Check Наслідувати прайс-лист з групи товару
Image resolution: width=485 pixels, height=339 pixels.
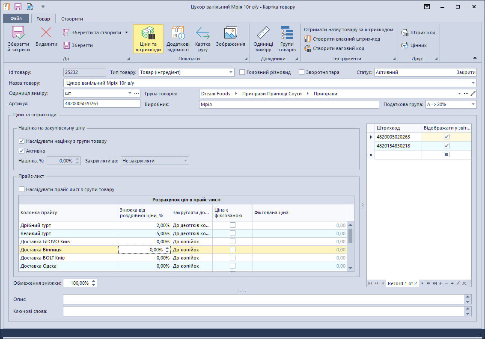point(22,189)
